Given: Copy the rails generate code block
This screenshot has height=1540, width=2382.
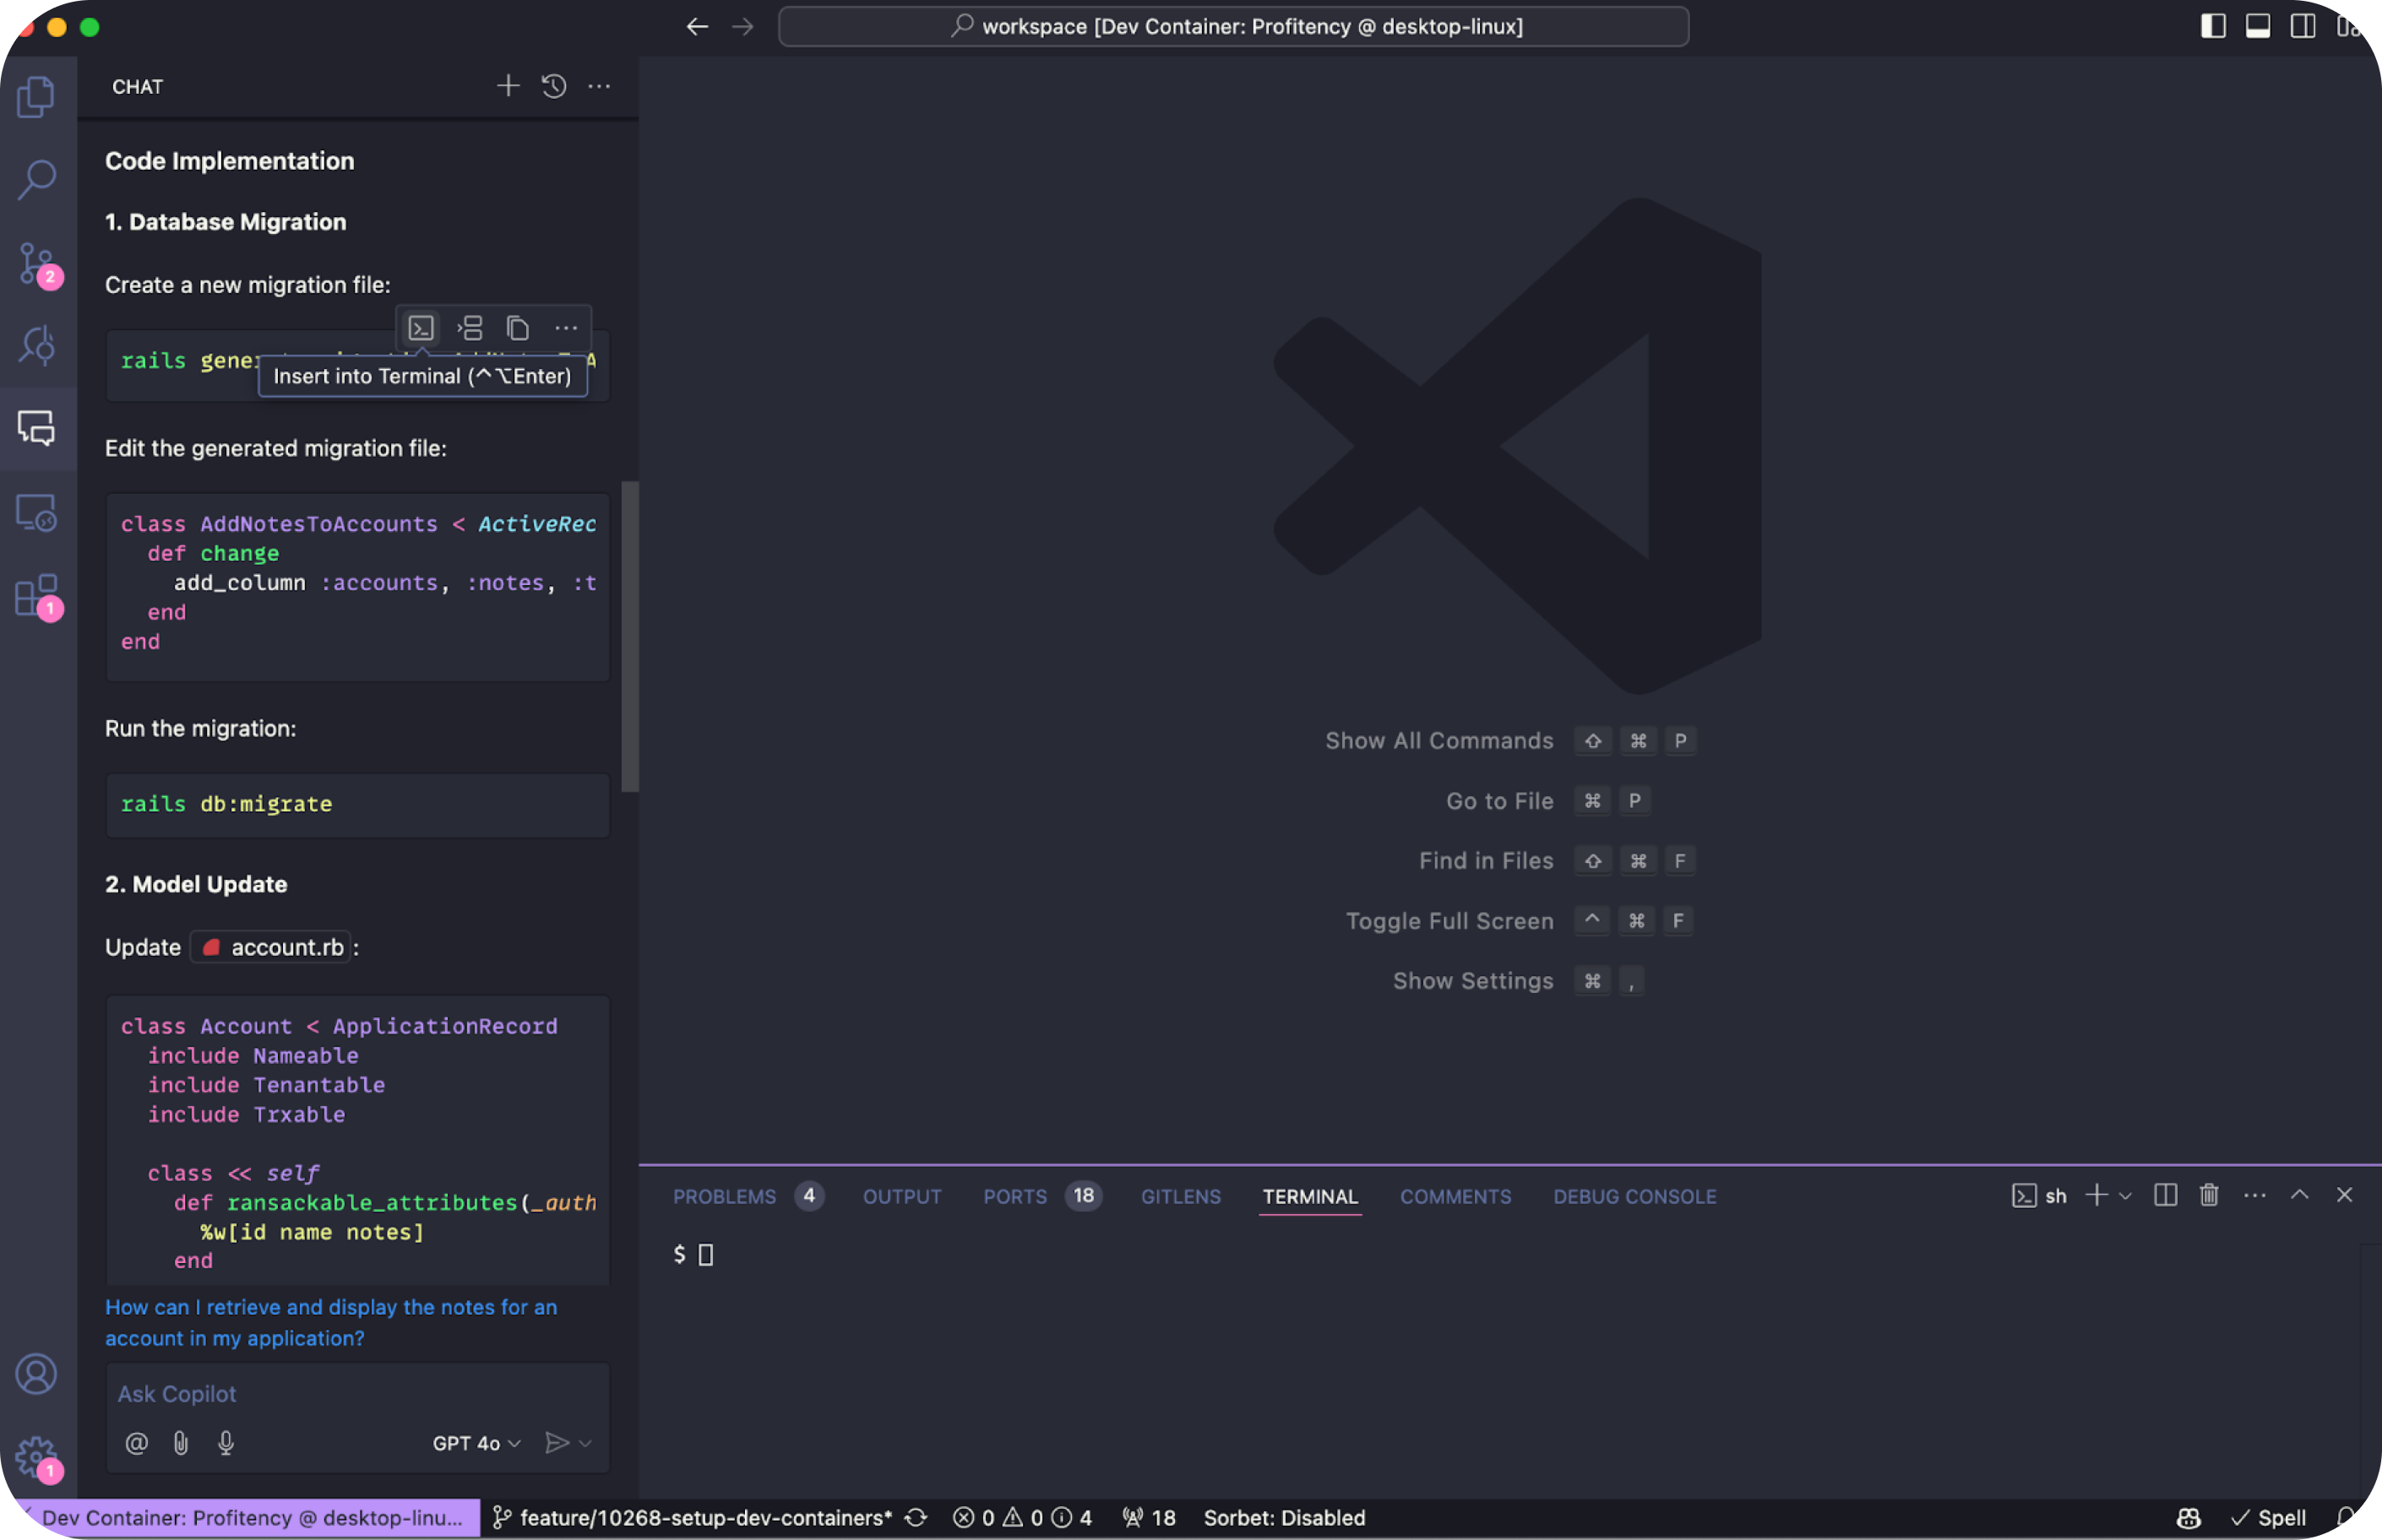Looking at the screenshot, I should [517, 328].
